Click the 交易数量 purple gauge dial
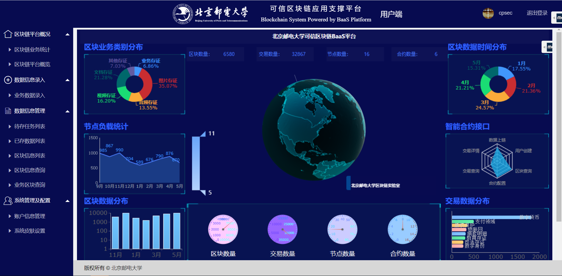 point(282,229)
